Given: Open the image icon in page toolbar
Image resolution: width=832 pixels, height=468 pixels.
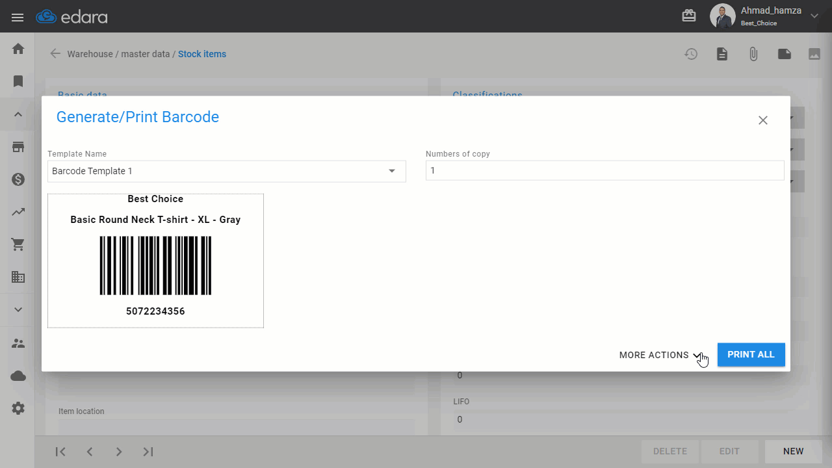Looking at the screenshot, I should click(x=814, y=54).
